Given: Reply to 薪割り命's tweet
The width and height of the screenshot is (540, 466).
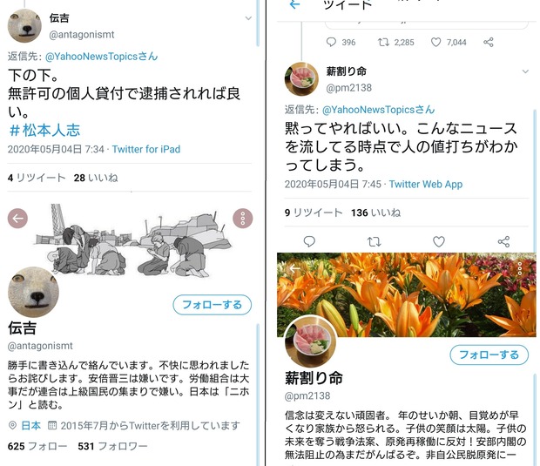Looking at the screenshot, I should pos(309,241).
